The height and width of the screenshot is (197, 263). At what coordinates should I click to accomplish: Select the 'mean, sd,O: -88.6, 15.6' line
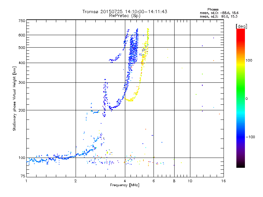point(219,13)
